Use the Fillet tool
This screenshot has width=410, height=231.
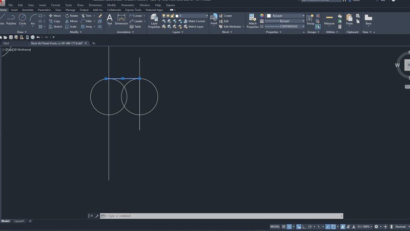(86, 21)
